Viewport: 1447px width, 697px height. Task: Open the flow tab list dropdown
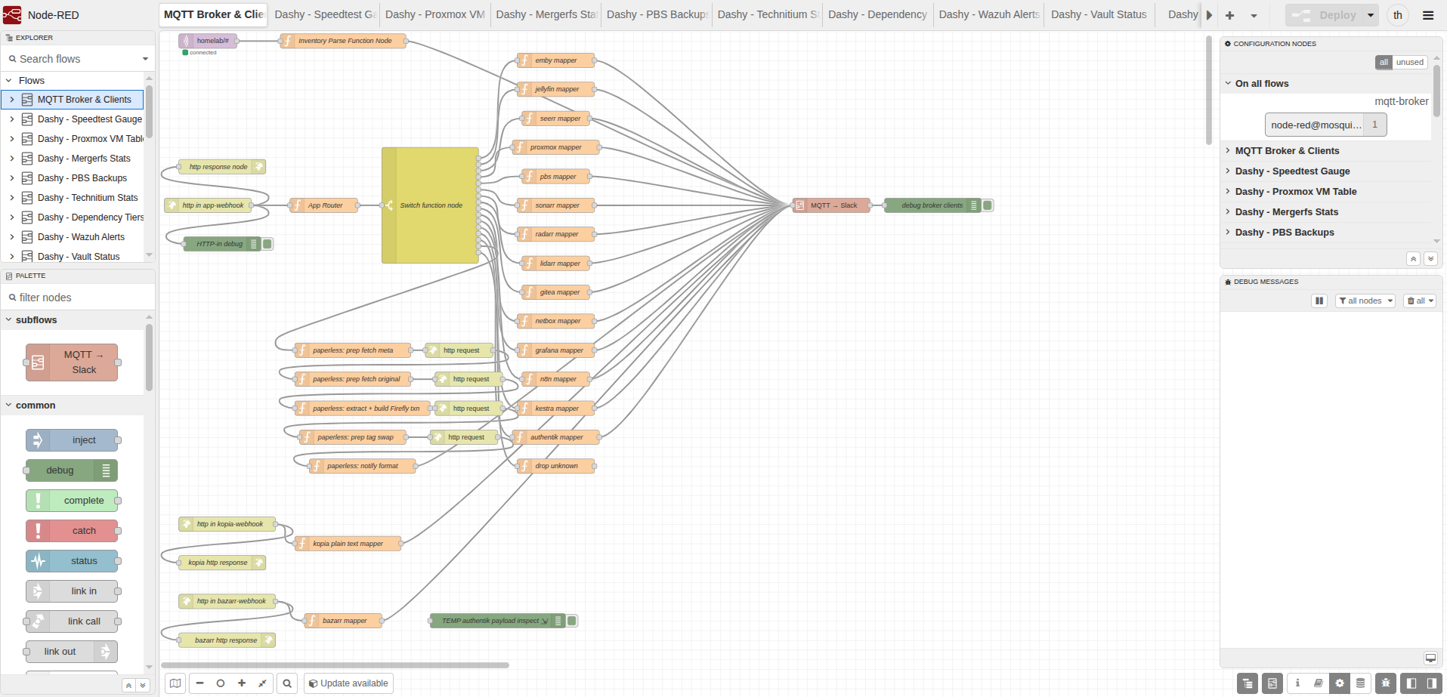1254,15
